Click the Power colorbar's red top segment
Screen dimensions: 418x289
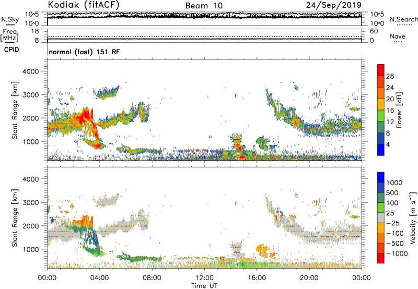(x=381, y=70)
